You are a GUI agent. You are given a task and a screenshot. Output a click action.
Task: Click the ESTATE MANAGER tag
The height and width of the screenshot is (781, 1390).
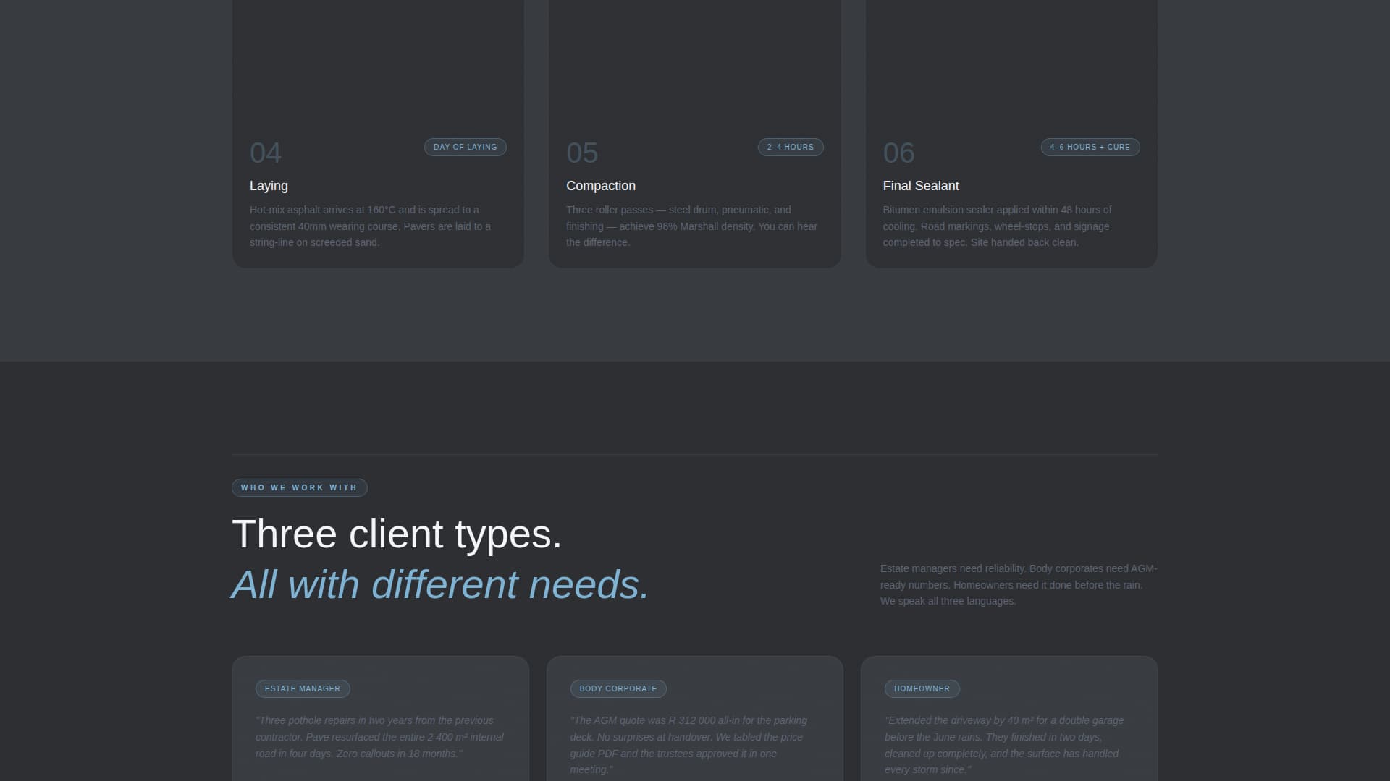click(303, 688)
